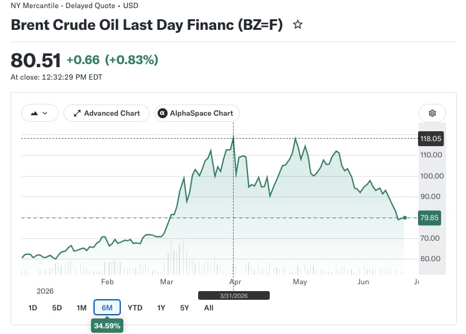Screen dimensions: 466x334
Task: Select the 5D time range
Action: tap(57, 308)
